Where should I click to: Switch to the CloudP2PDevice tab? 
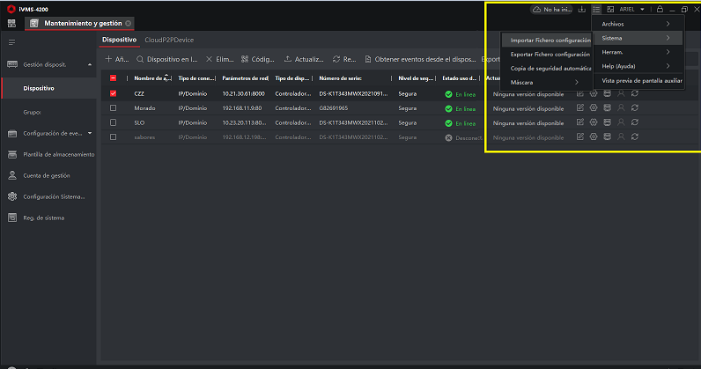169,40
